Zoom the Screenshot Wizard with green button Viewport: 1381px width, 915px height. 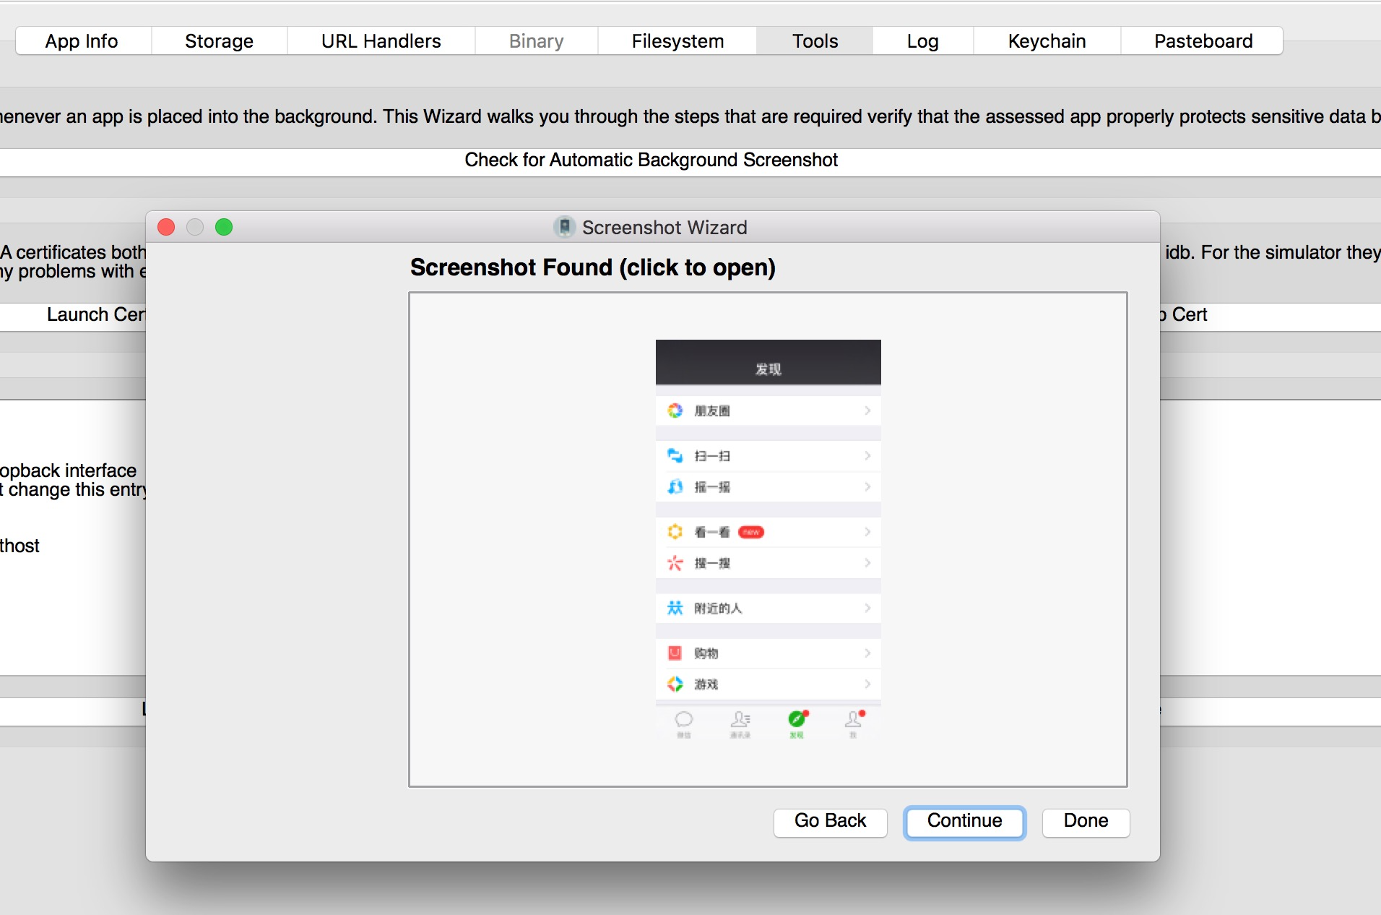(224, 227)
